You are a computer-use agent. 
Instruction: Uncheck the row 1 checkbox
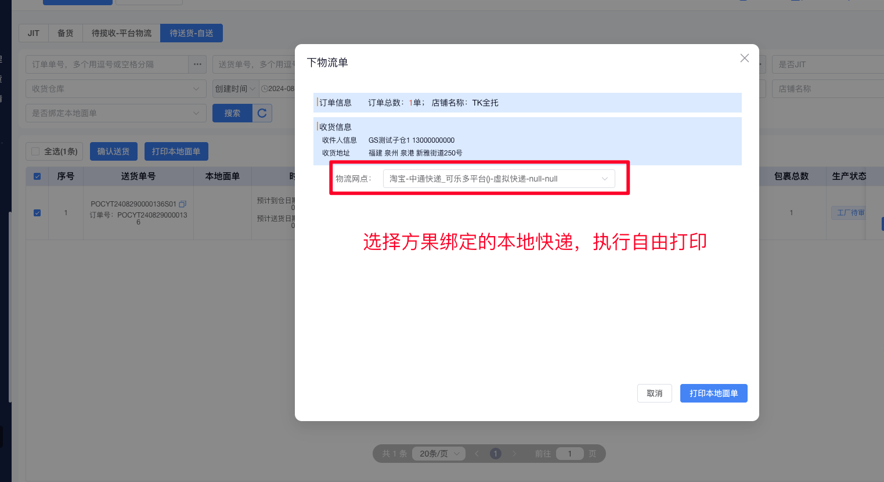(37, 213)
